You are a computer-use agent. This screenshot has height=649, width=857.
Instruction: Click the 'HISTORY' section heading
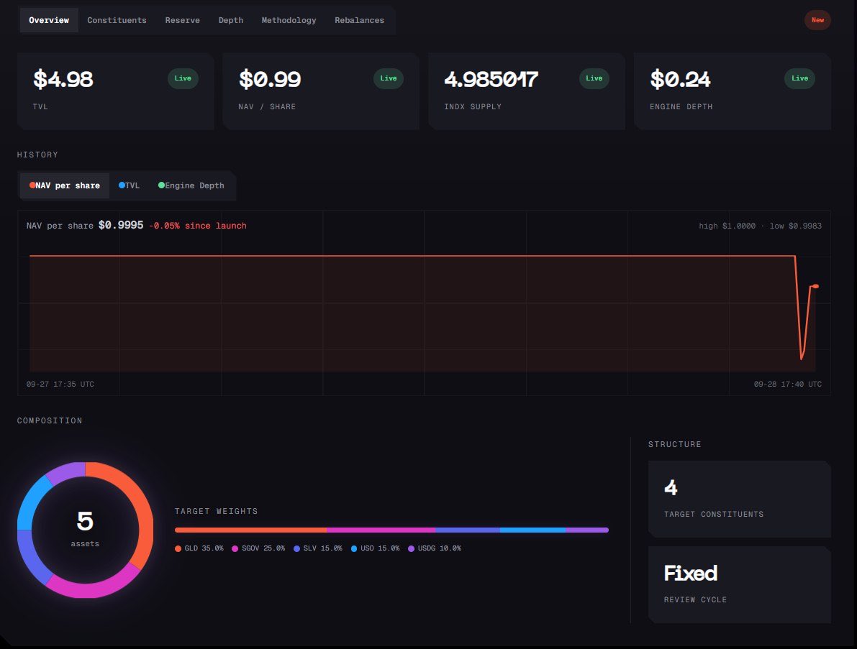pyautogui.click(x=37, y=155)
